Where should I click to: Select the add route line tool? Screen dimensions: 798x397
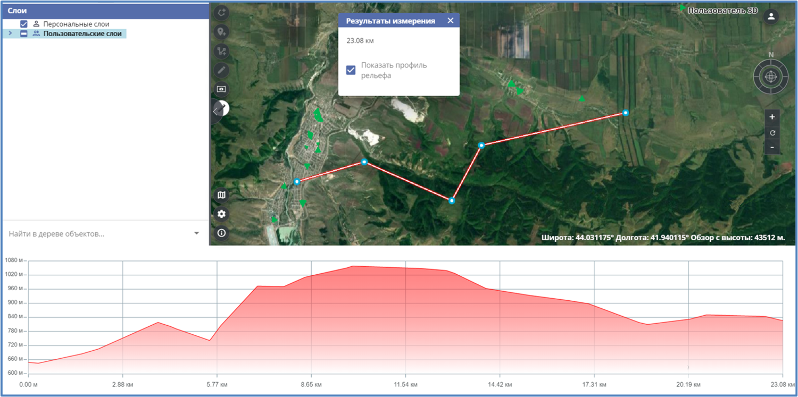pos(221,51)
